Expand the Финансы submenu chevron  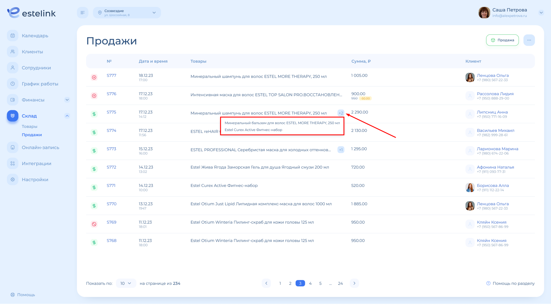67,100
